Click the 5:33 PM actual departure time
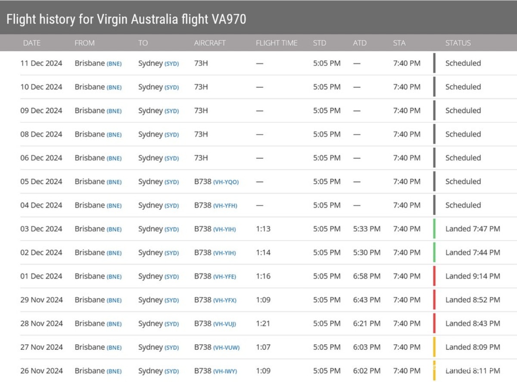Image resolution: width=517 pixels, height=382 pixels. pyautogui.click(x=367, y=229)
